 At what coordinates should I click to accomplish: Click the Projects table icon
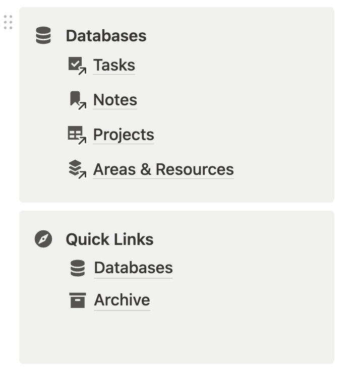tap(77, 135)
